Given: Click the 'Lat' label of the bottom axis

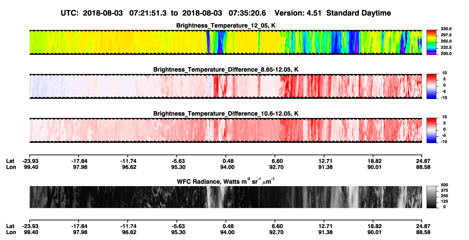Looking at the screenshot, I should 10,226.
